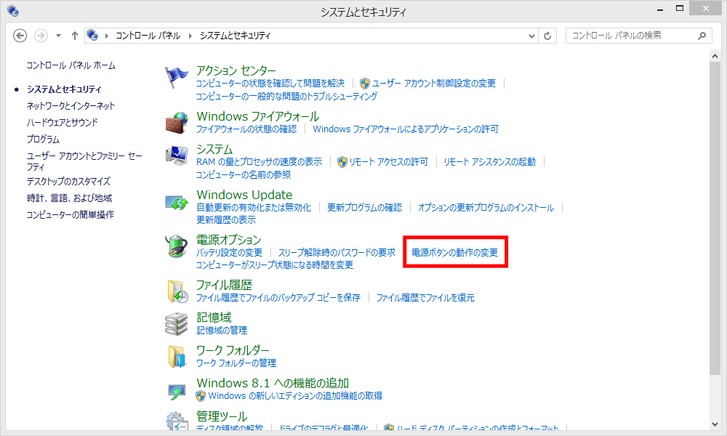Viewport: 727px width, 436px height.
Task: Click the Work Folders icon
Action: click(177, 357)
